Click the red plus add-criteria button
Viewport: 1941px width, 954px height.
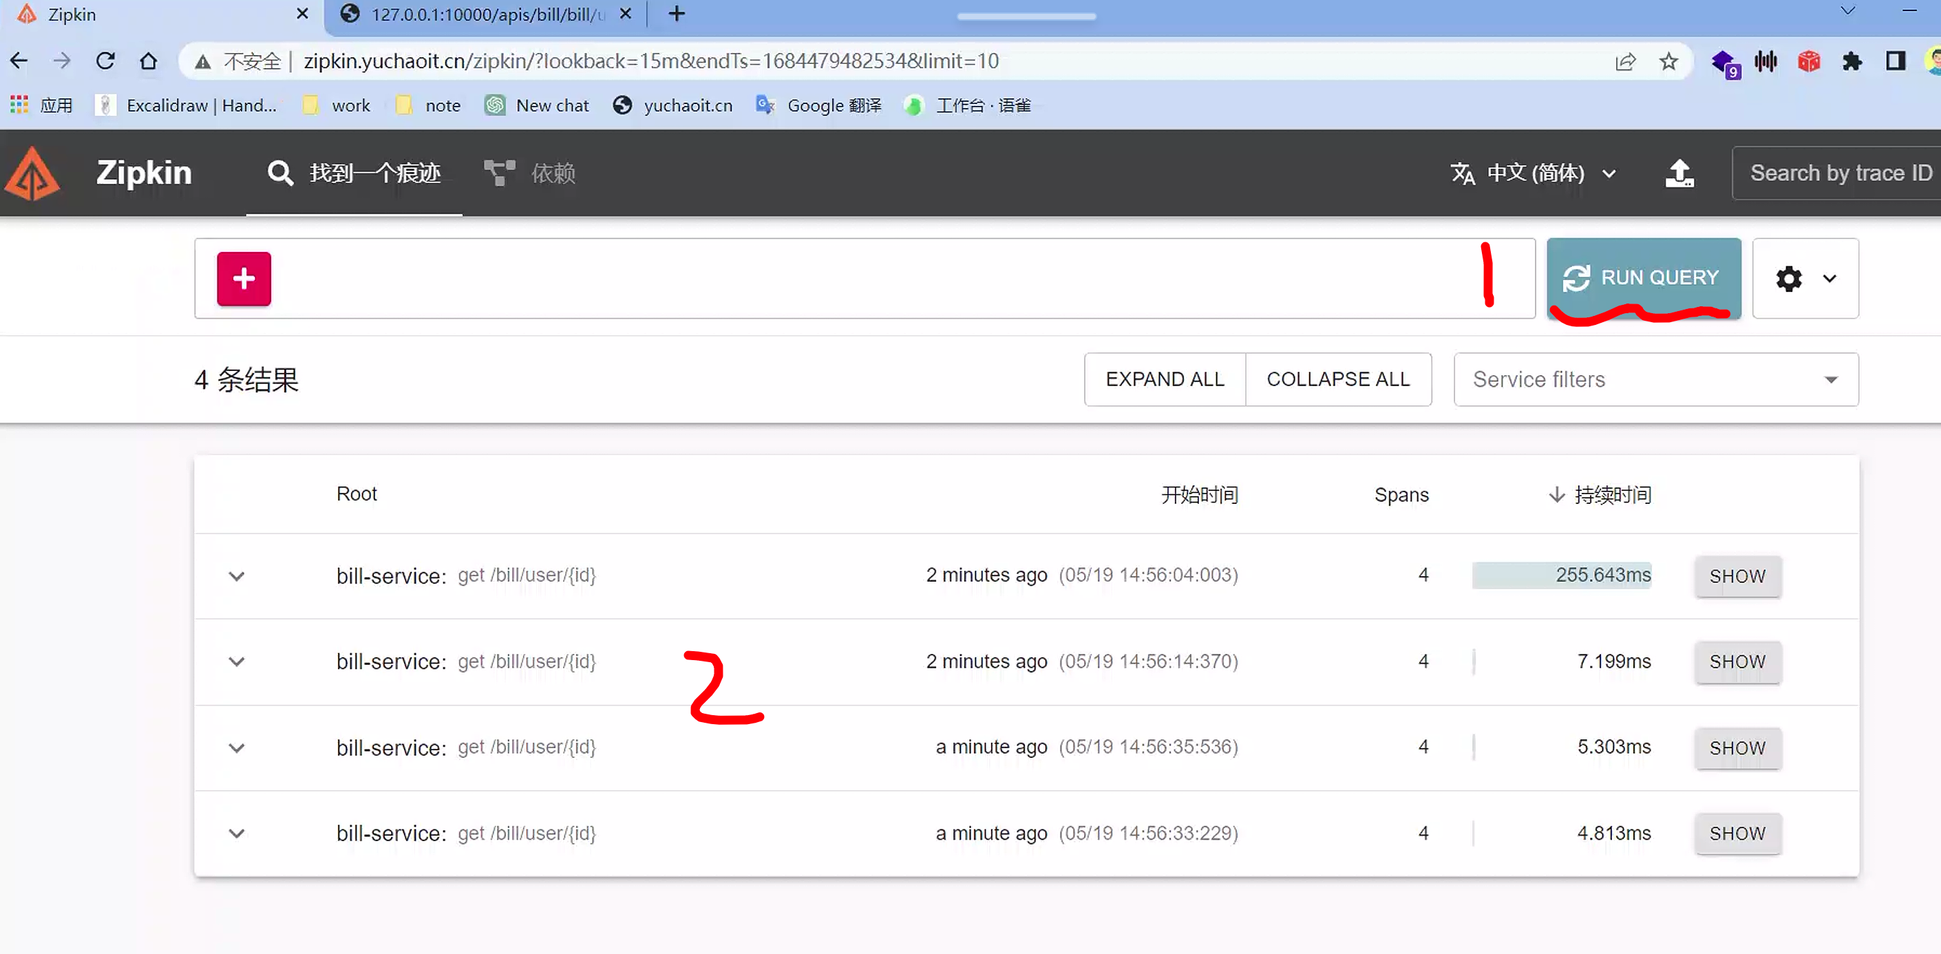click(244, 279)
